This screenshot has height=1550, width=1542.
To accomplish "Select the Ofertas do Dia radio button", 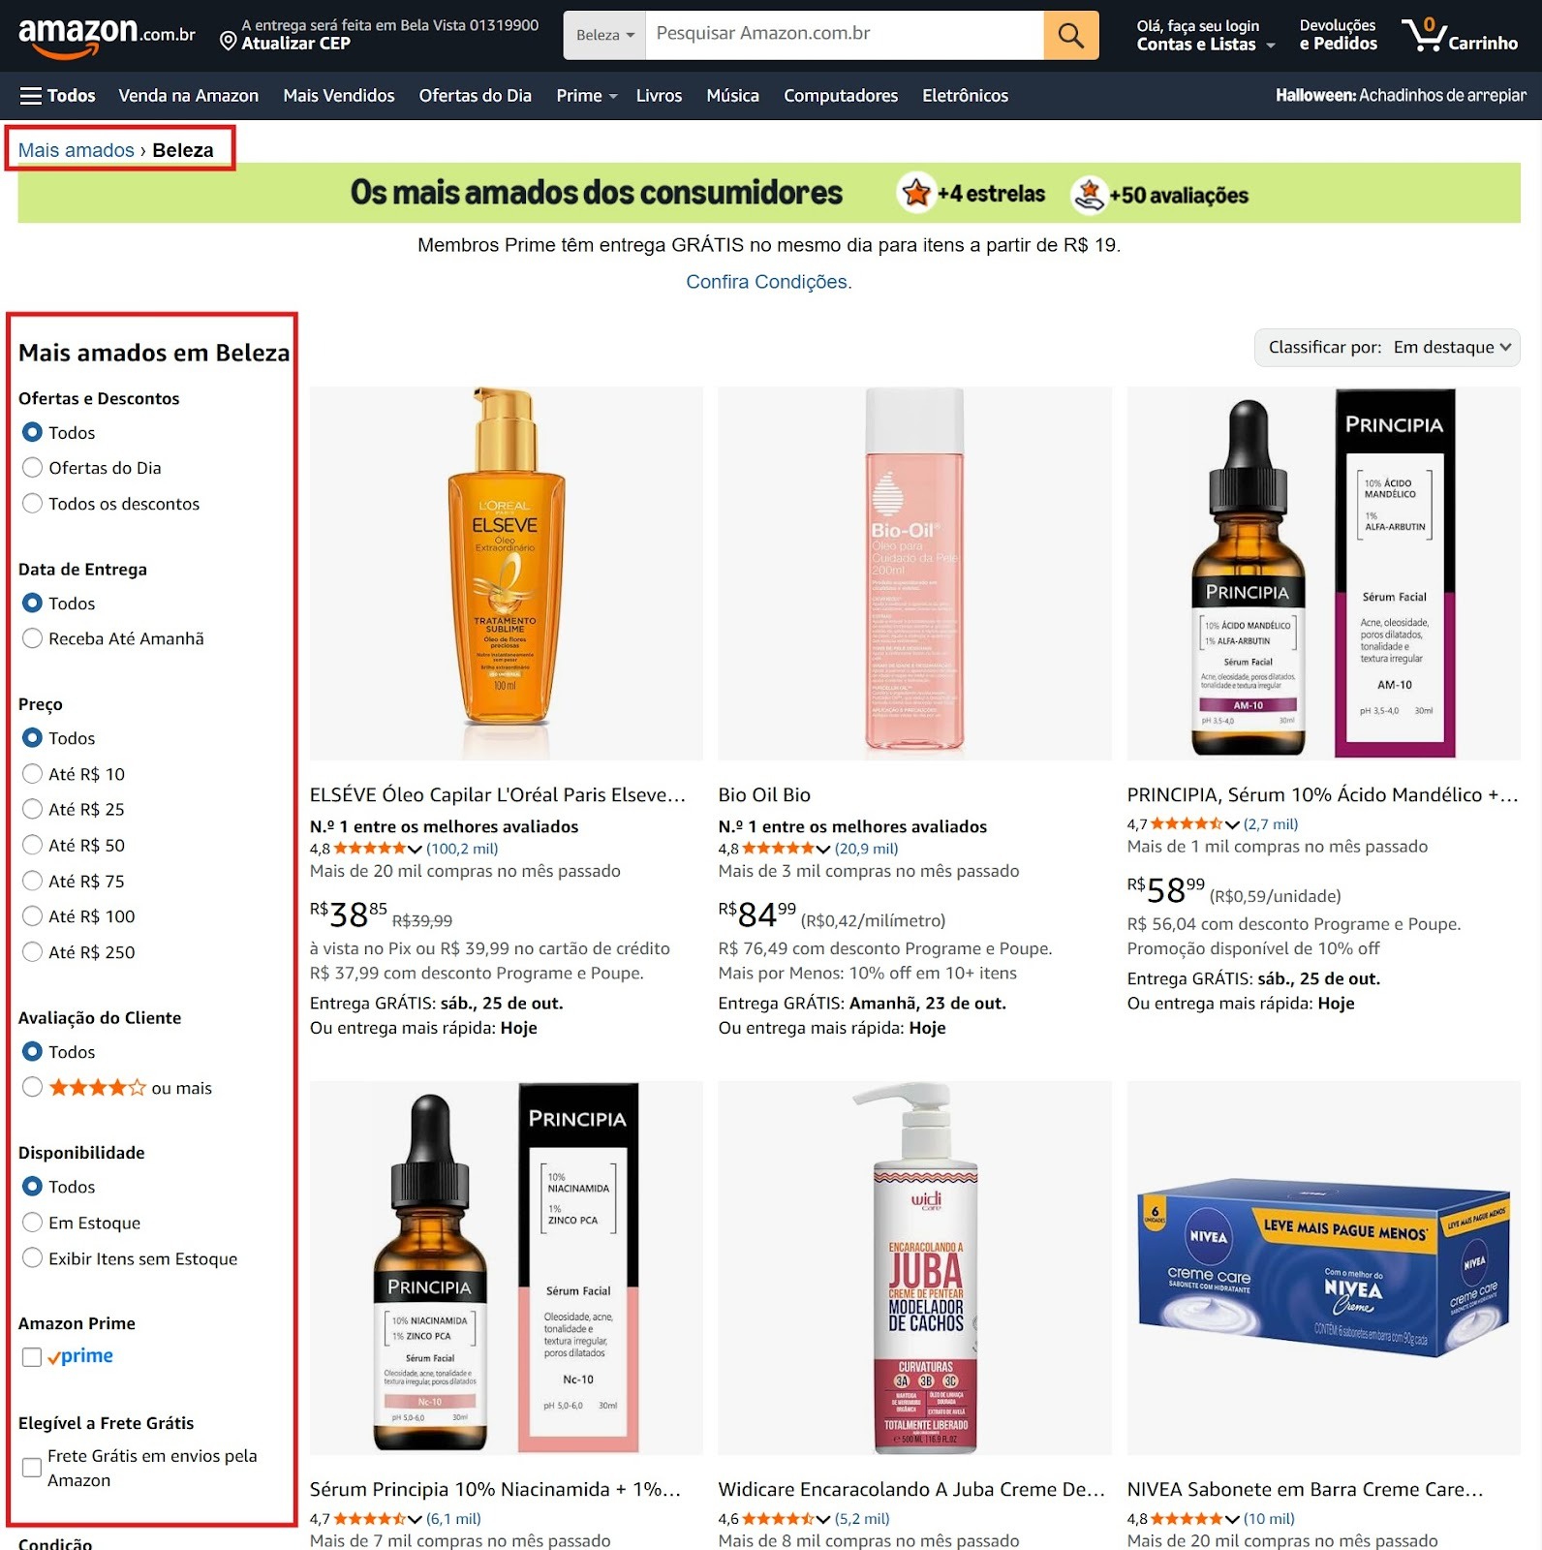I will pos(32,468).
